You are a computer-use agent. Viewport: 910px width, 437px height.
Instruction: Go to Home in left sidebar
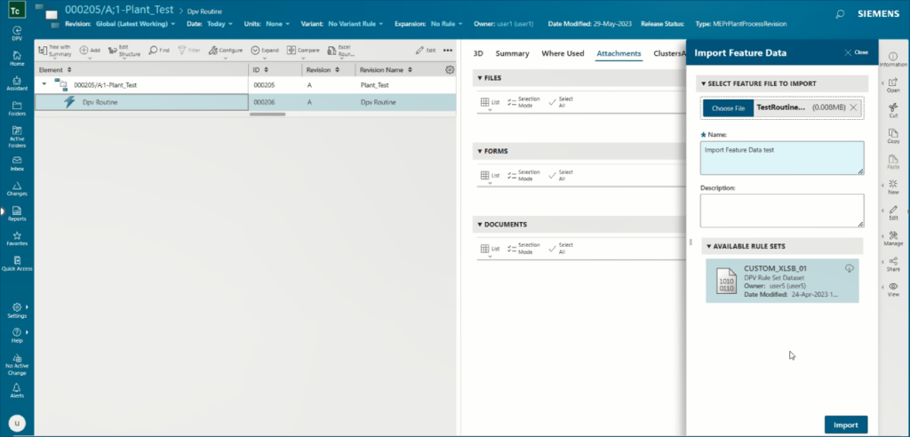[x=17, y=58]
